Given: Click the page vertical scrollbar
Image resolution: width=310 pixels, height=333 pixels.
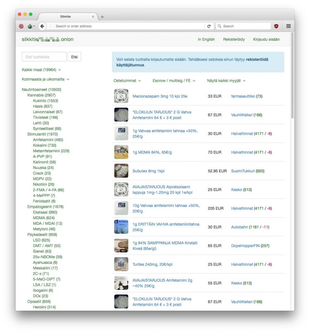Looking at the screenshot, I should 292,75.
